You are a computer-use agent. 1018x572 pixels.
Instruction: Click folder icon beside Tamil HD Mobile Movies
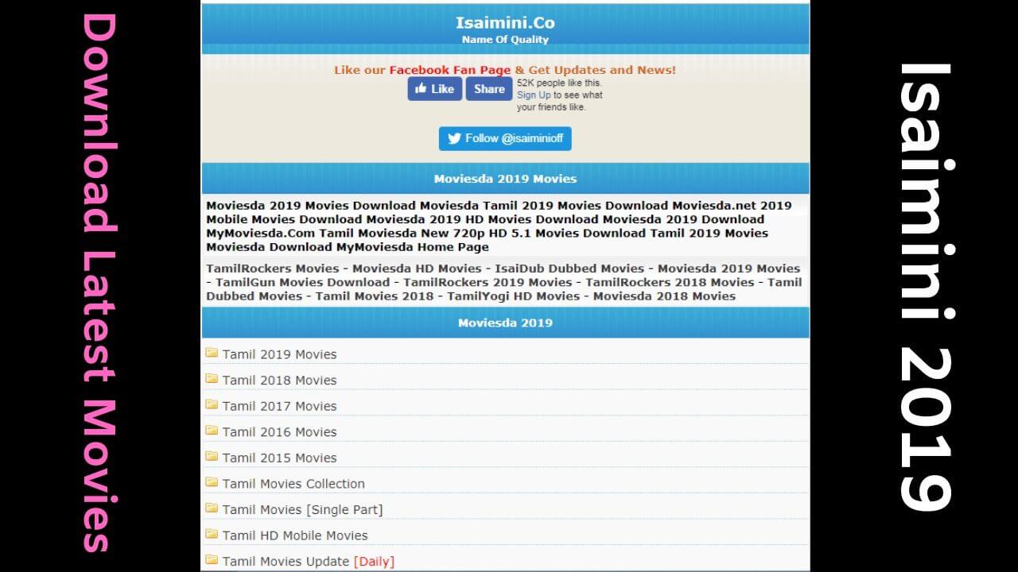(212, 534)
